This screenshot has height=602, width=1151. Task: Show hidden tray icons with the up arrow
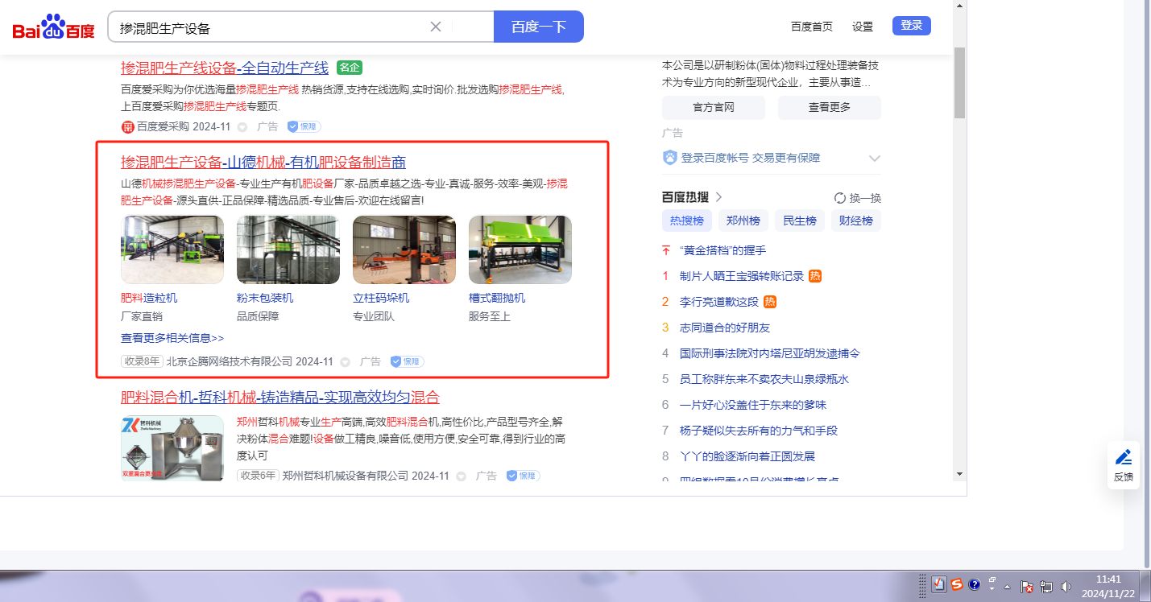point(1007,586)
